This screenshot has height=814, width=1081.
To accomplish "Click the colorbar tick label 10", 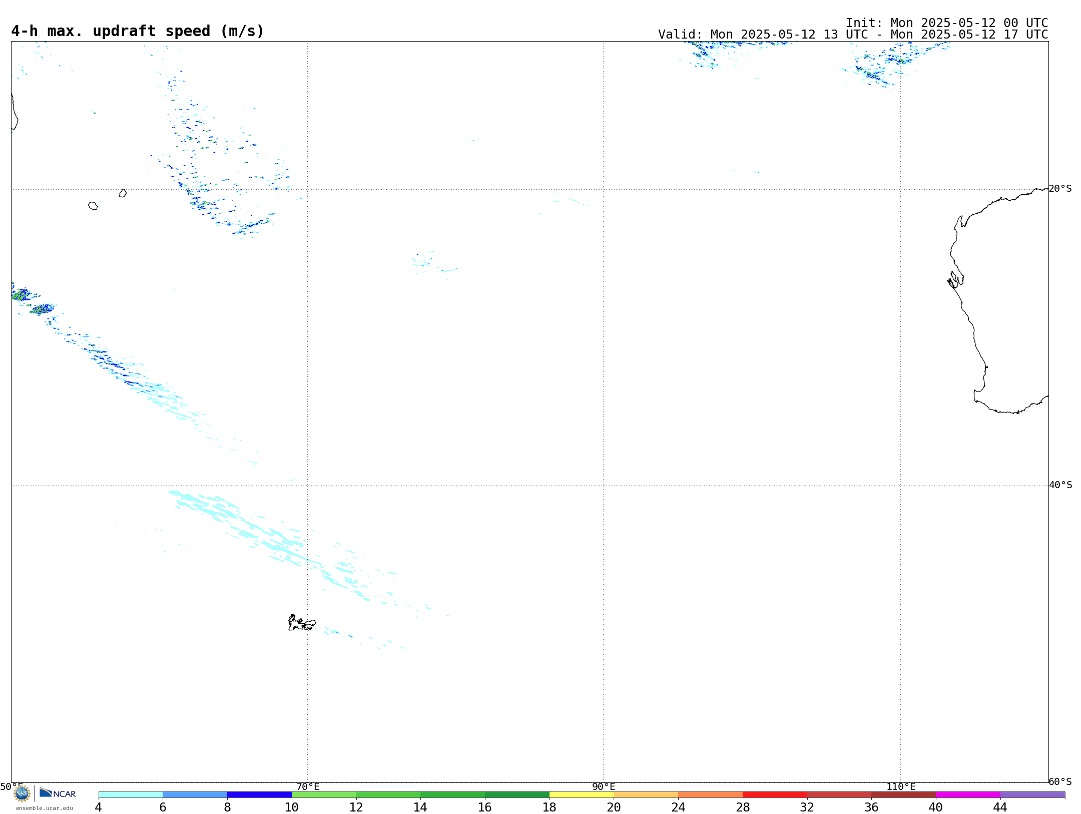I will pyautogui.click(x=292, y=807).
